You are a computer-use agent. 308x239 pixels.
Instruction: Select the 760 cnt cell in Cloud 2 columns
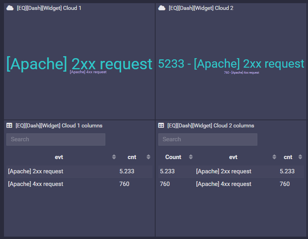click(x=285, y=184)
